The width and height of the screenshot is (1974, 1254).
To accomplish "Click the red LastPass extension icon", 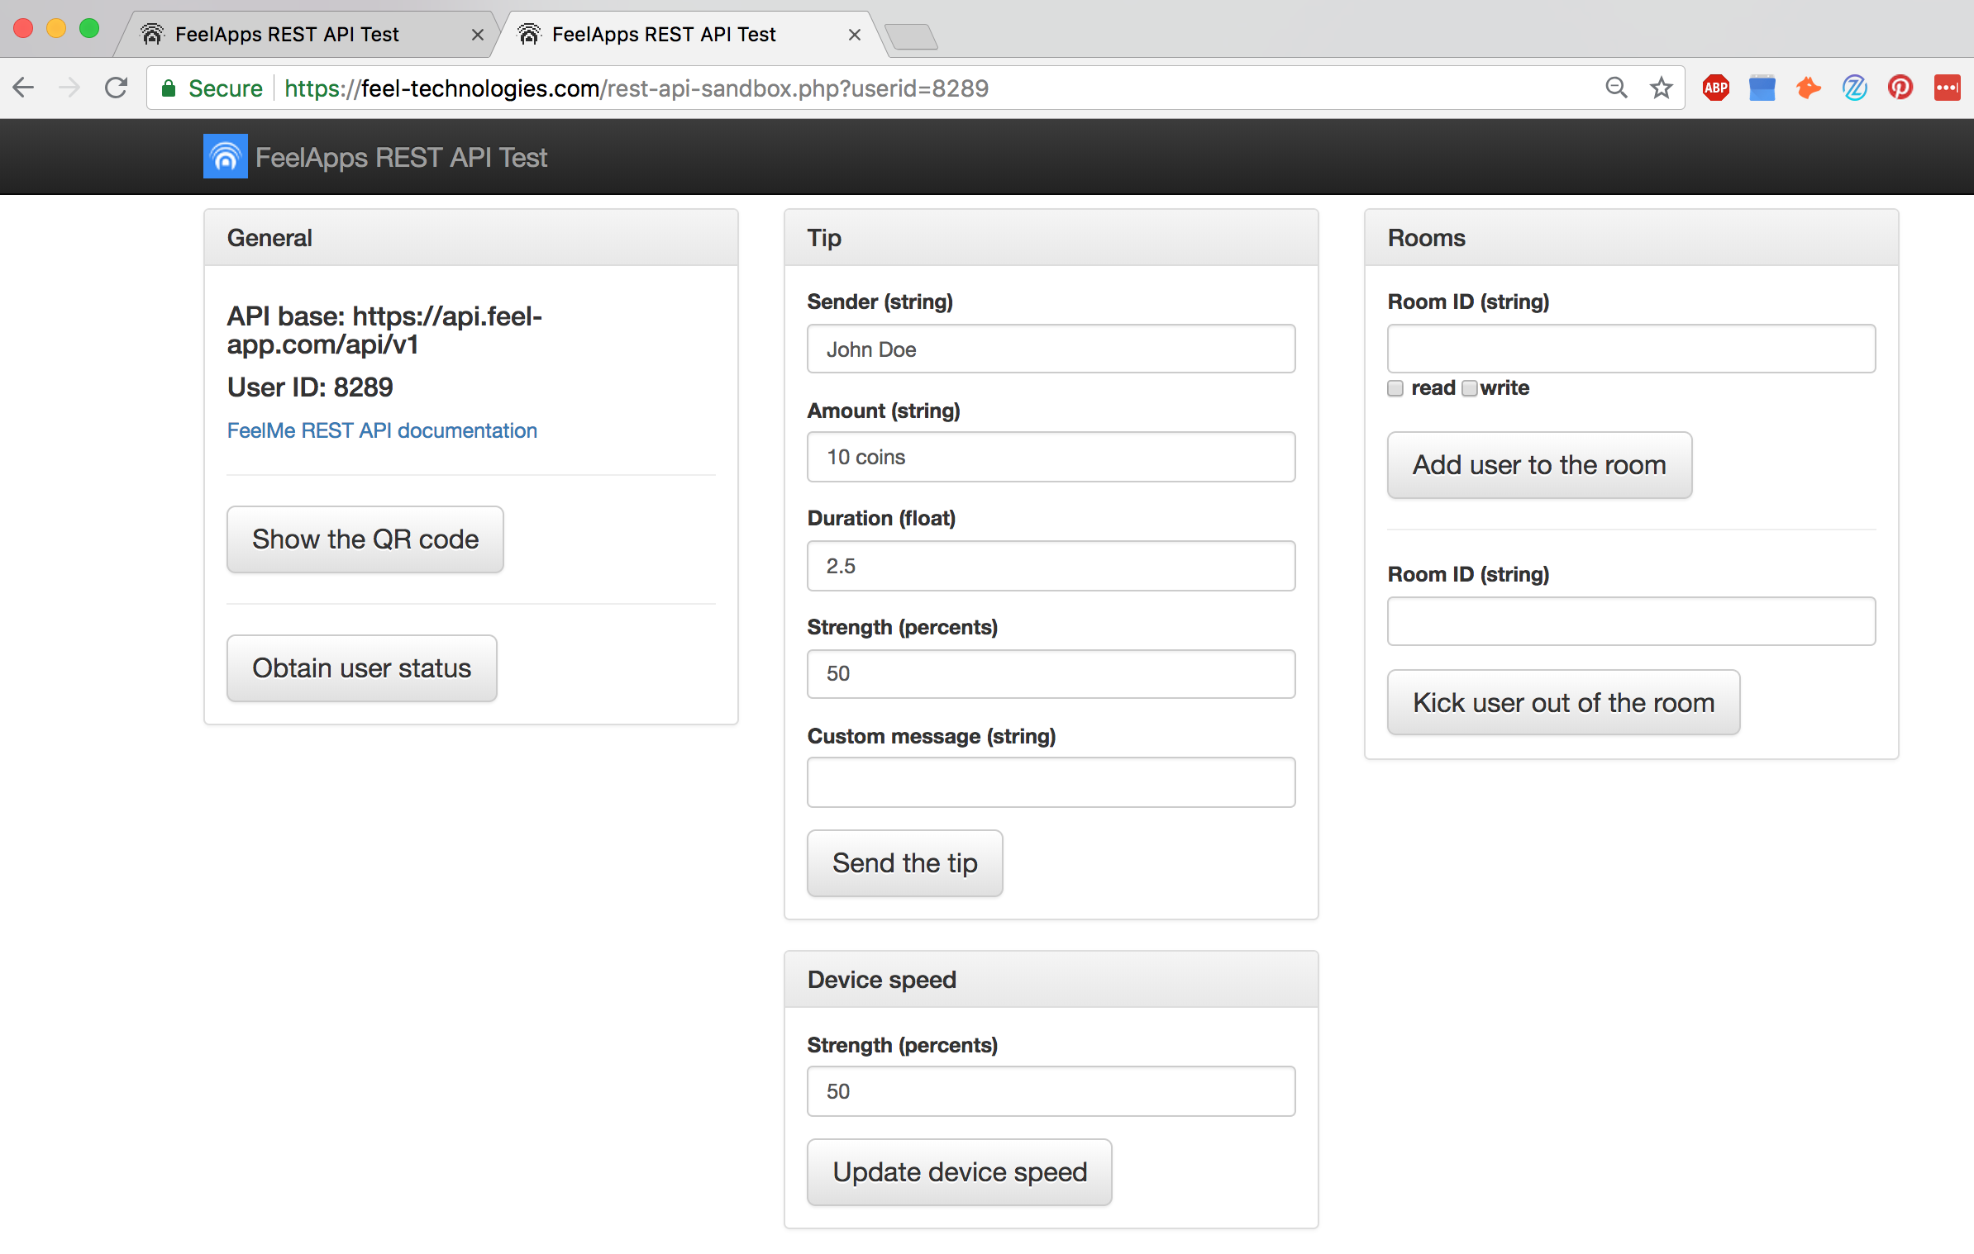I will (1947, 88).
